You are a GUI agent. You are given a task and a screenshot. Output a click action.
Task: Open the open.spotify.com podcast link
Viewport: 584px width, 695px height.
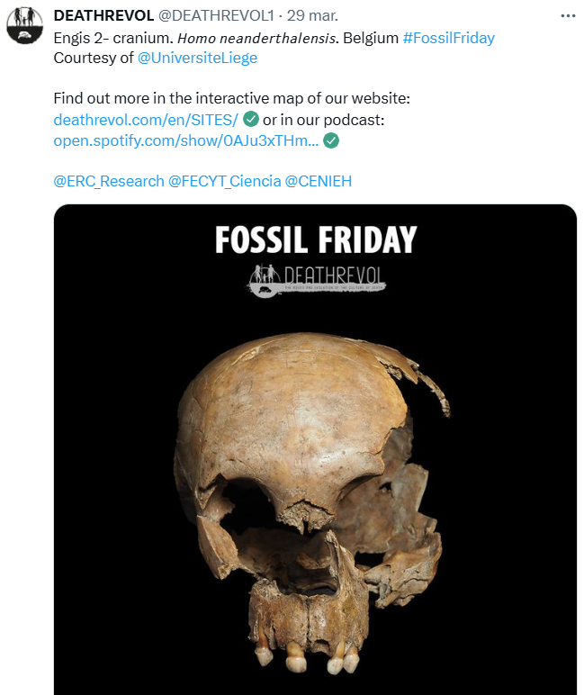(185, 140)
